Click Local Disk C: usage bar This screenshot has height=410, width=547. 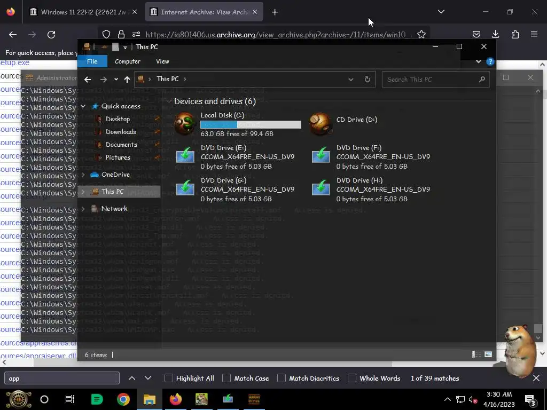point(251,125)
